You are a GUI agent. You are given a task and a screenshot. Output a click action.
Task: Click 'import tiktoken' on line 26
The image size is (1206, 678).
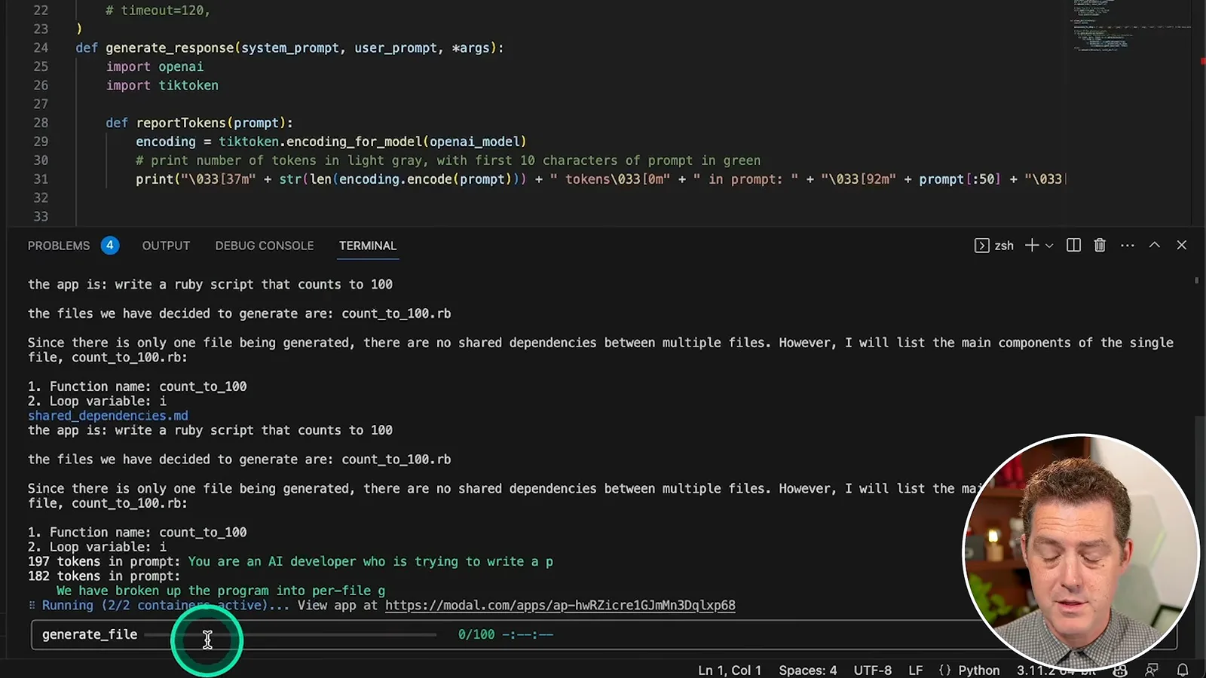(162, 85)
